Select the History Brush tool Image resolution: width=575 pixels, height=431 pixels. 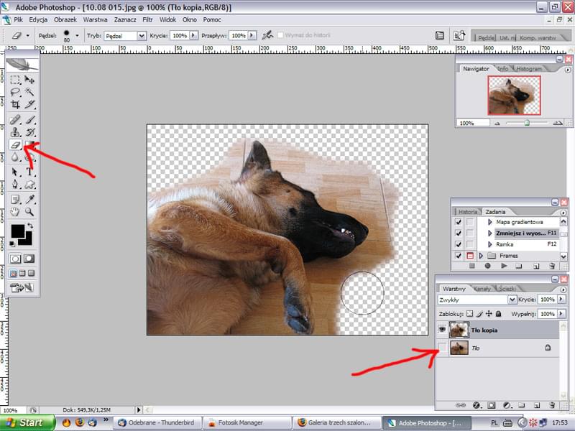coord(29,132)
